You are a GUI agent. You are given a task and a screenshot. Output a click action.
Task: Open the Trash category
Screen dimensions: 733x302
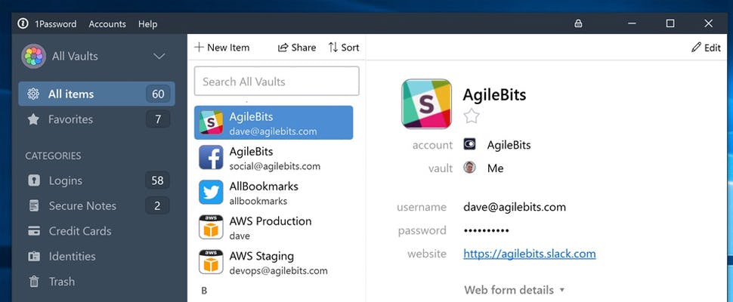tap(97, 282)
